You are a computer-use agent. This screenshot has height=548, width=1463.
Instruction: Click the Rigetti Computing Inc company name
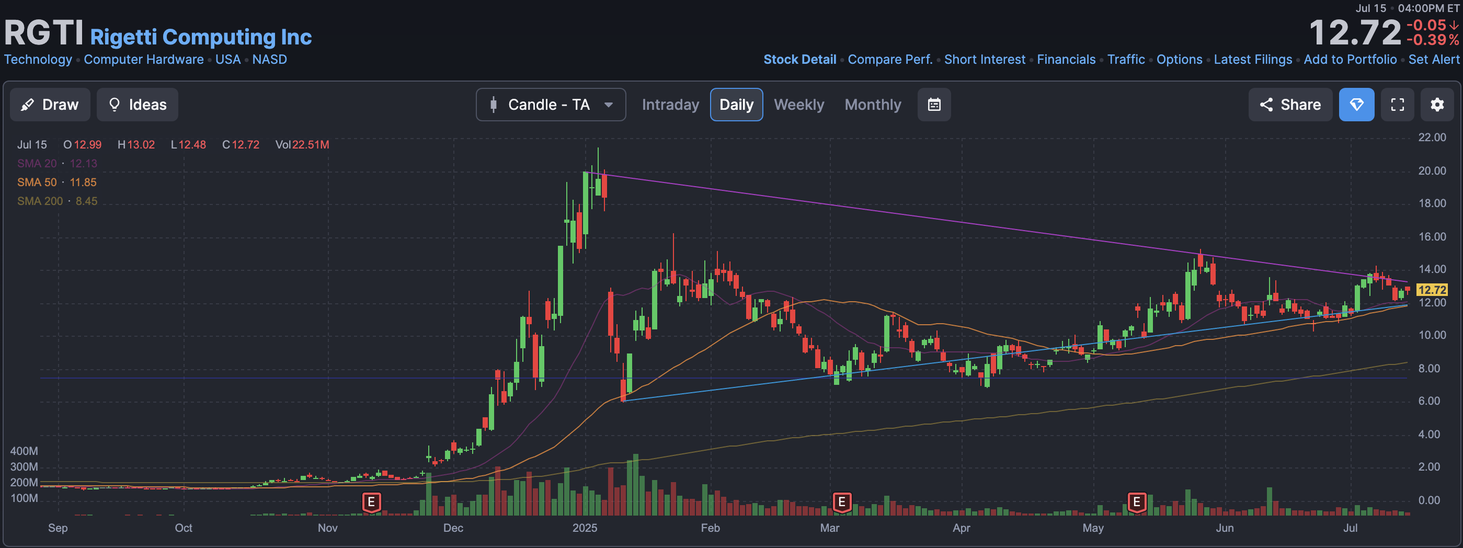[x=201, y=37]
